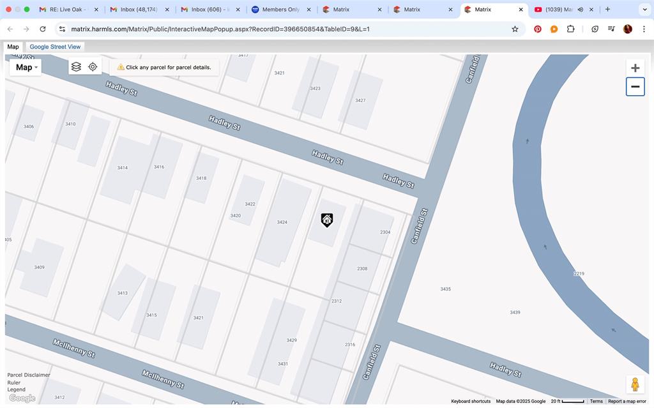Open the user profile avatar

pyautogui.click(x=628, y=29)
